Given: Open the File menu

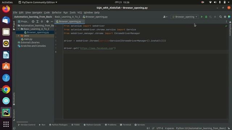Looking at the screenshot, I should [15, 13].
